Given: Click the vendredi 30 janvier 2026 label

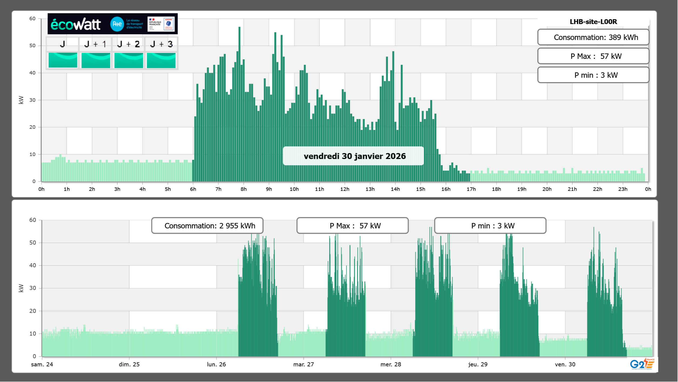Looking at the screenshot, I should coord(353,156).
